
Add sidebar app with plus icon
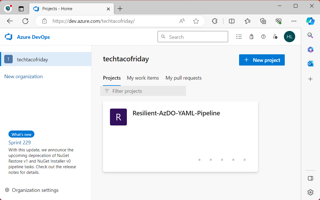(x=310, y=79)
